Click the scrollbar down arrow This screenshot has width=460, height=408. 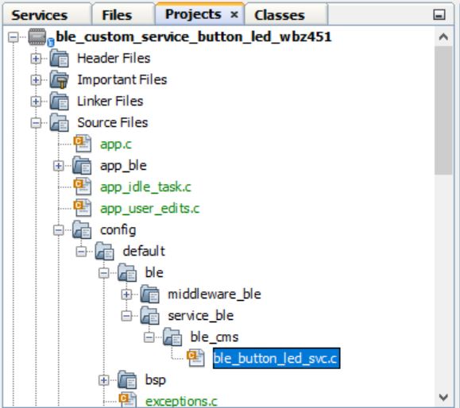click(443, 397)
